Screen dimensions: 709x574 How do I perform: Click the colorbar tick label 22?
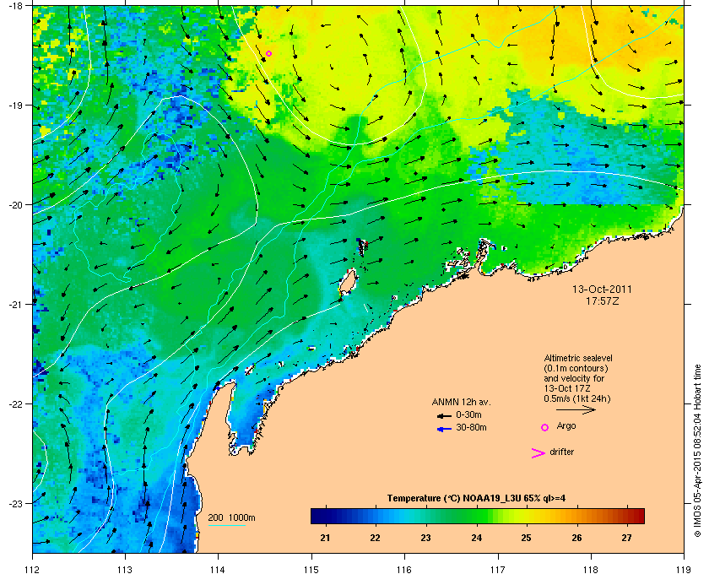point(376,538)
